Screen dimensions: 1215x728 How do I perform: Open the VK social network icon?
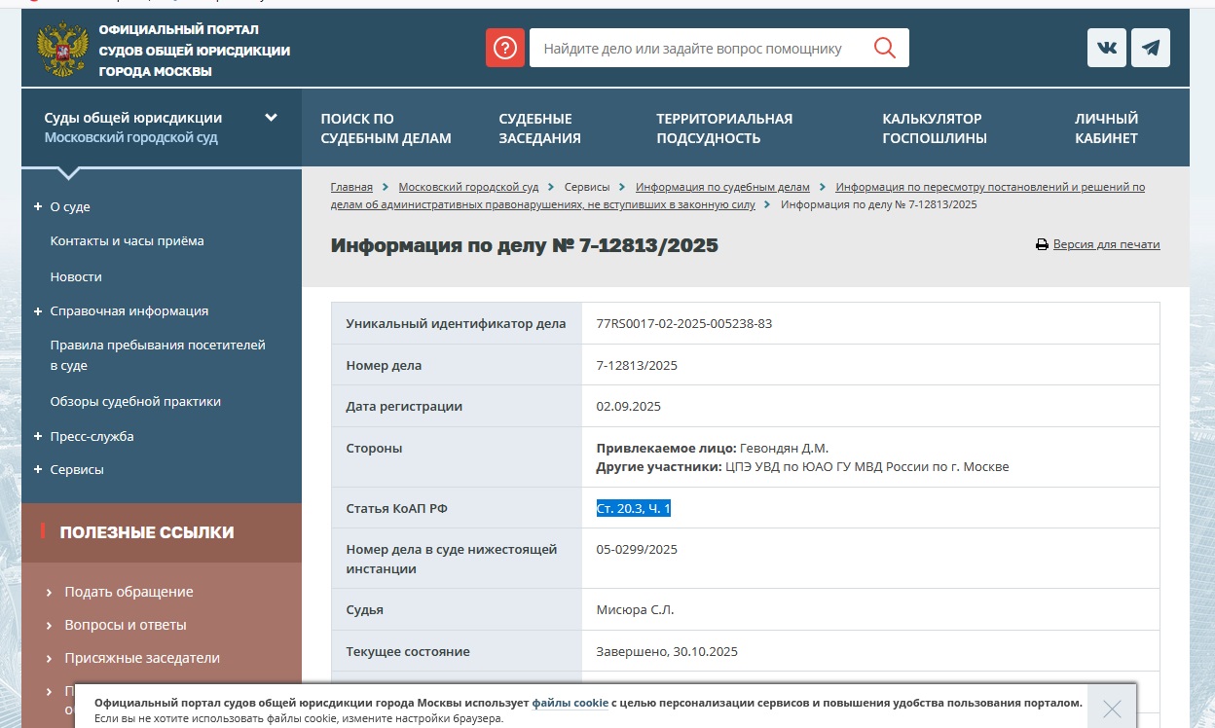[1107, 48]
